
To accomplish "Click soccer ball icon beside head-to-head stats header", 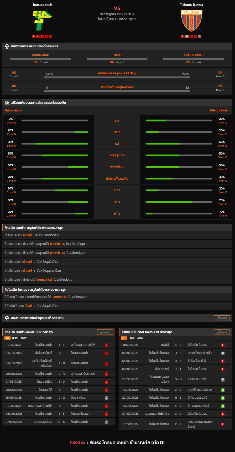I will click(x=7, y=46).
